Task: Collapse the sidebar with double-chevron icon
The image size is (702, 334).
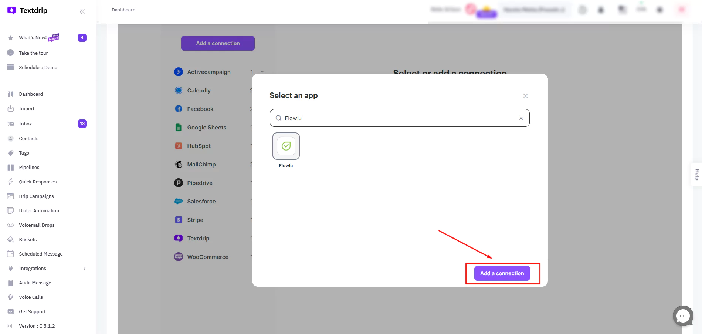Action: click(82, 11)
